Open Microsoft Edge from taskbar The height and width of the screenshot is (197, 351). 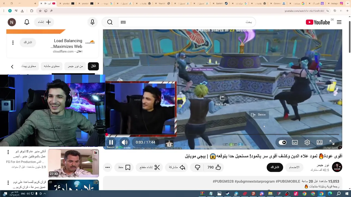330,194
